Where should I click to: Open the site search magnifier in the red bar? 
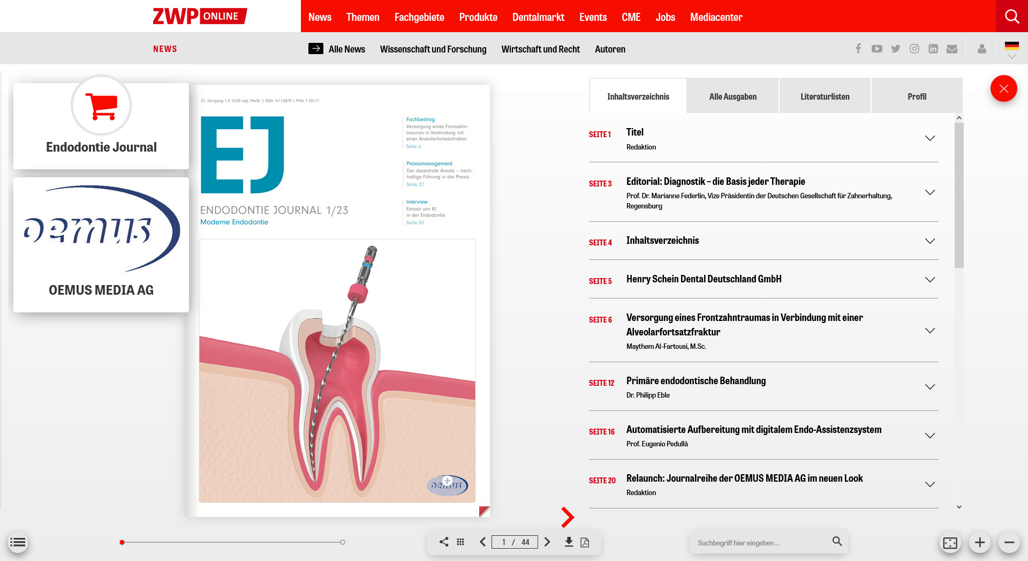1011,16
